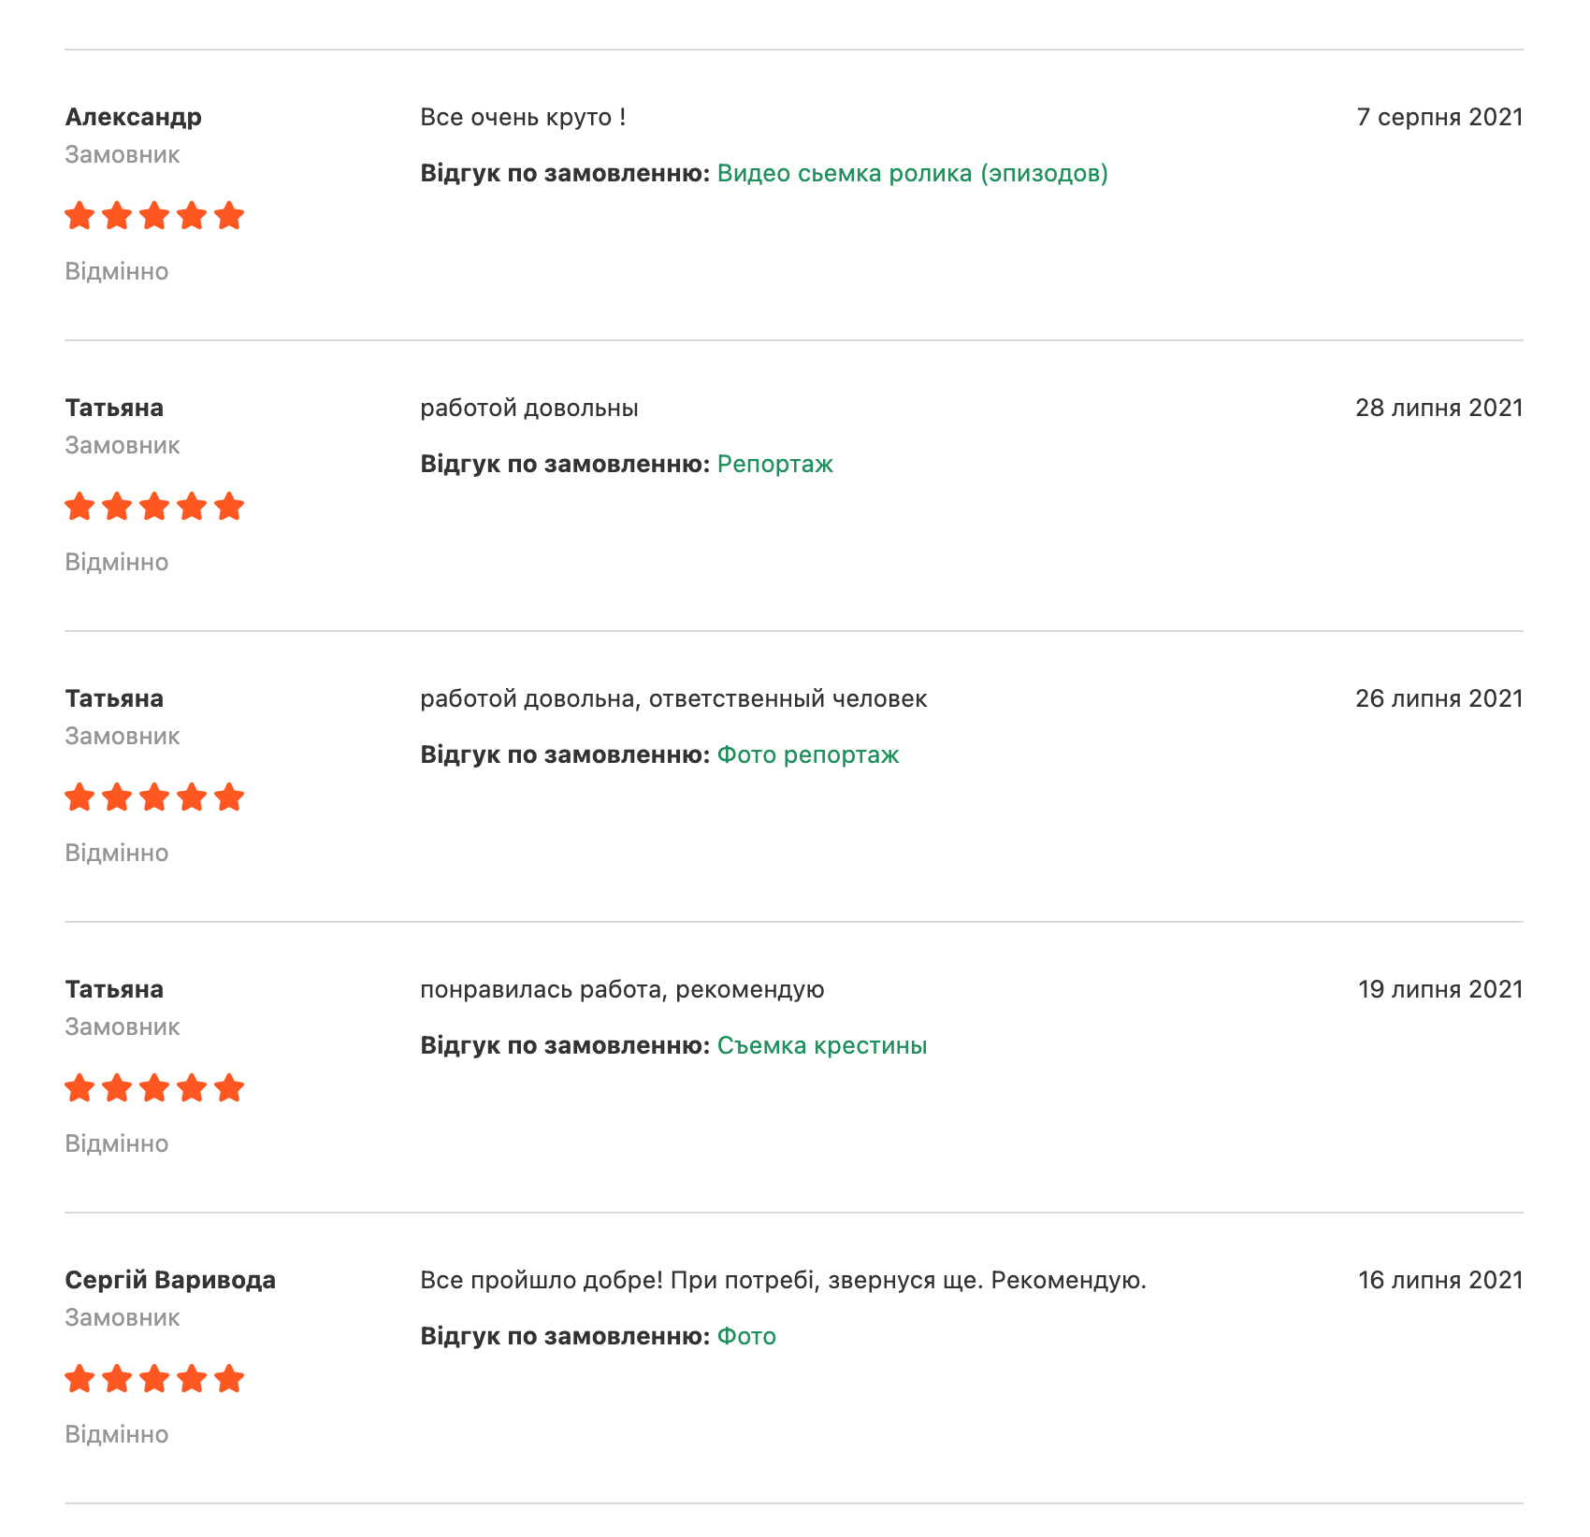Click the date 7 серпня 2021
1590x1537 pixels.
point(1440,117)
